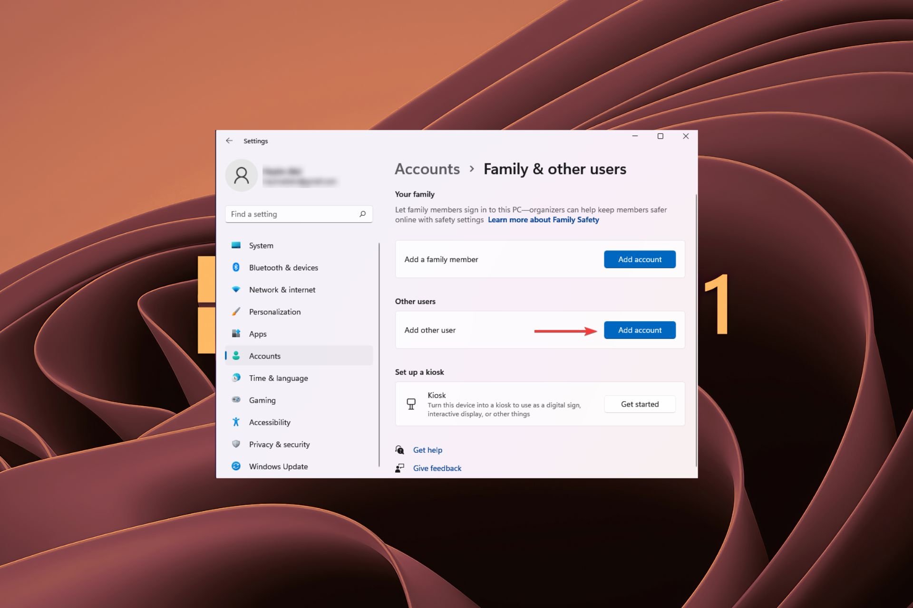
Task: Select Time & language in sidebar
Action: point(278,378)
